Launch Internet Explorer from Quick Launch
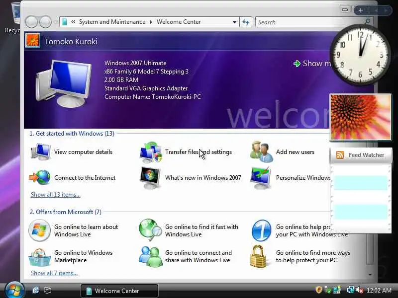The width and height of the screenshot is (398, 298). (36, 290)
